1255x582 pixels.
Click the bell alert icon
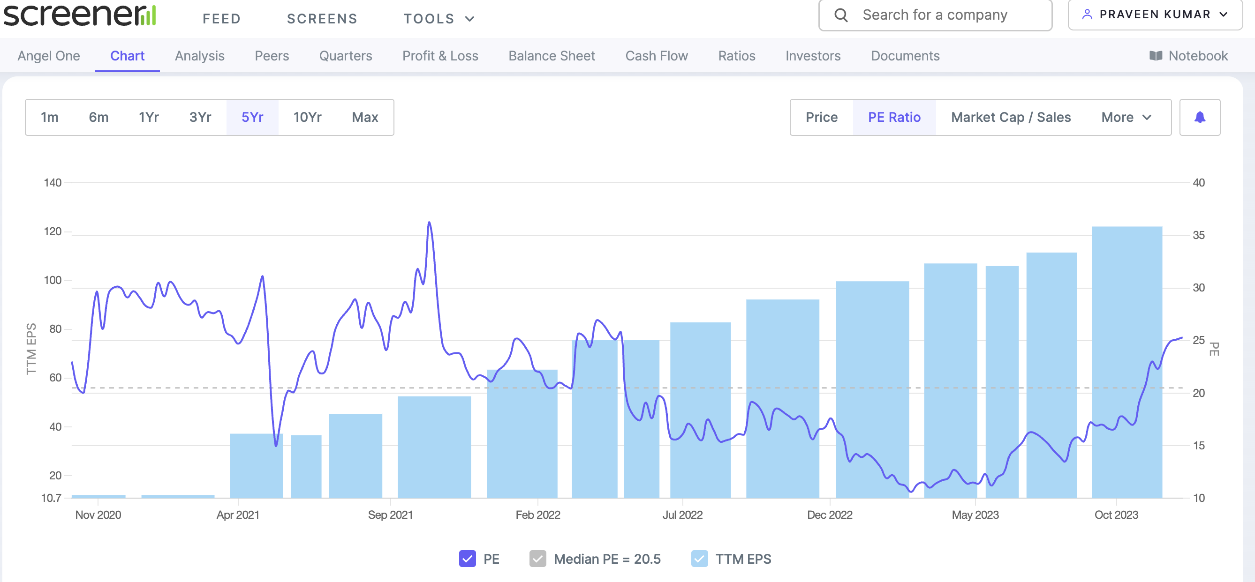[1199, 117]
